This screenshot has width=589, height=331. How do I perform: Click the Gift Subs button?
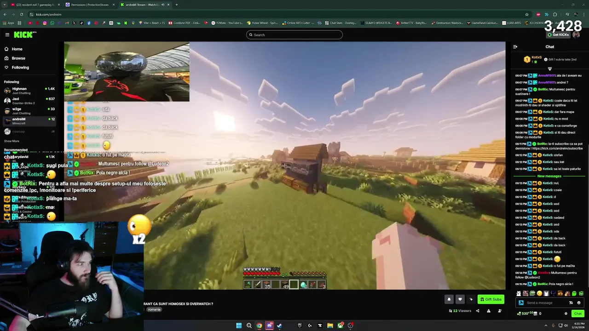(491, 299)
